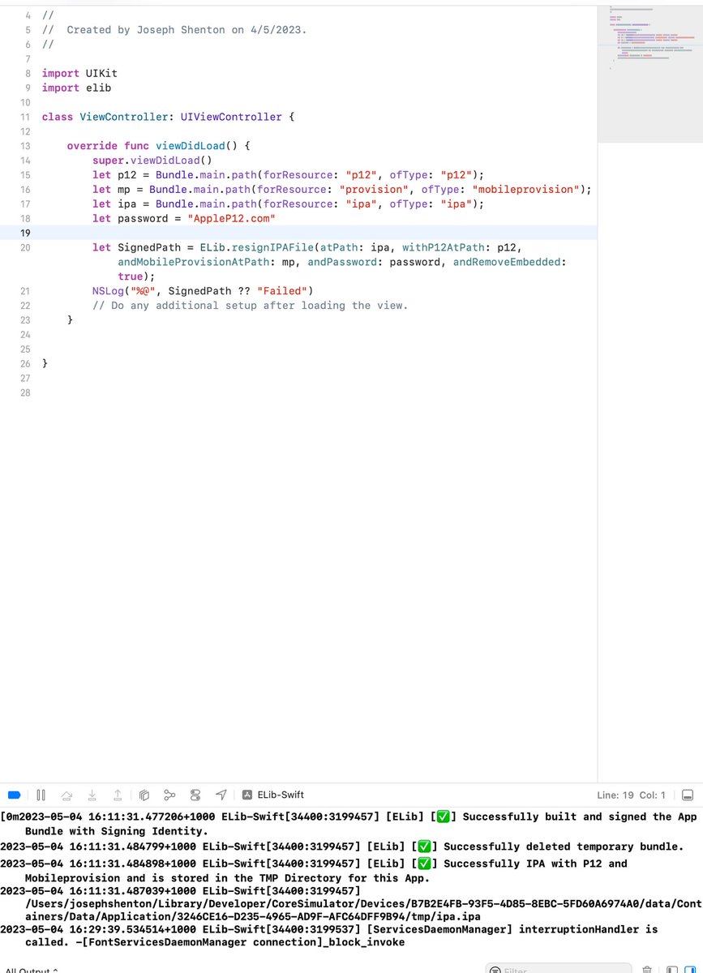Click the ELib-Swift app icon in debug bar
Image resolution: width=703 pixels, height=973 pixels.
247,795
